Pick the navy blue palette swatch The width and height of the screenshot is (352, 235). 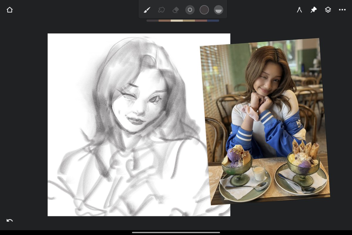213,21
